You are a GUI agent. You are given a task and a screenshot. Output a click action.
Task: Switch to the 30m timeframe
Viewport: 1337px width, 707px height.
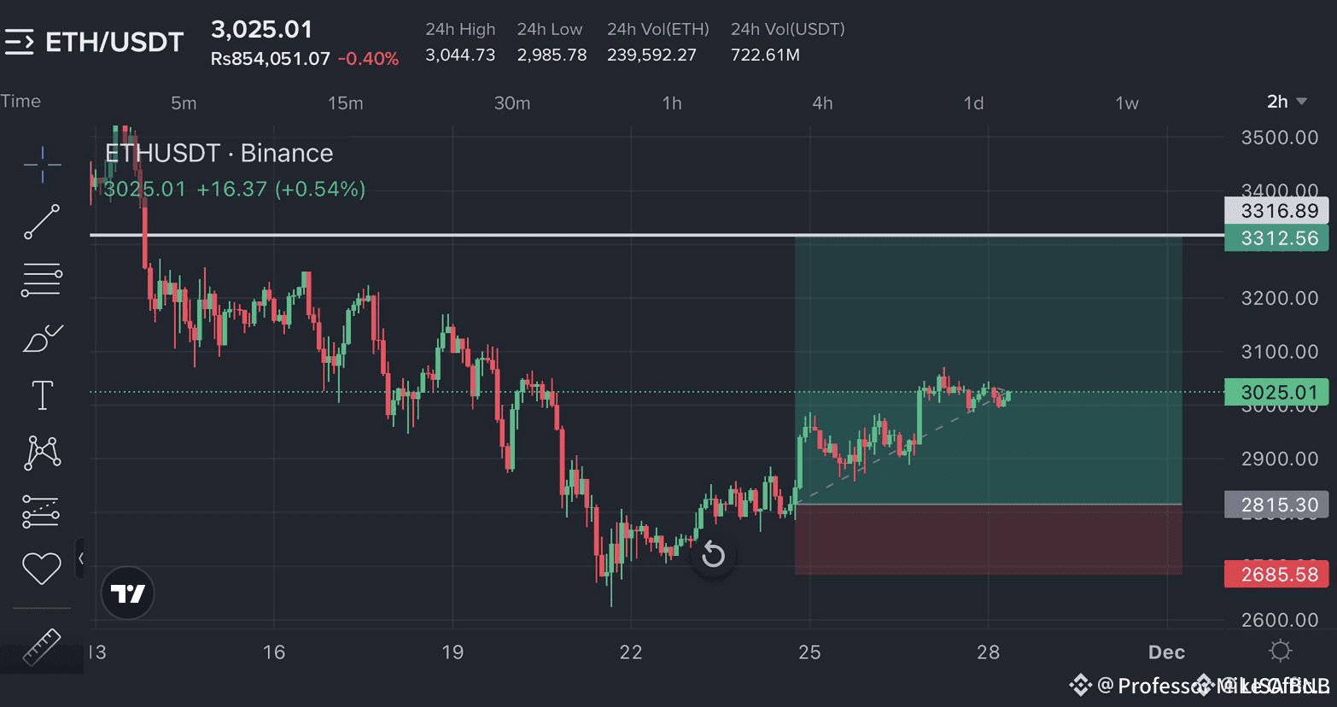click(x=512, y=103)
